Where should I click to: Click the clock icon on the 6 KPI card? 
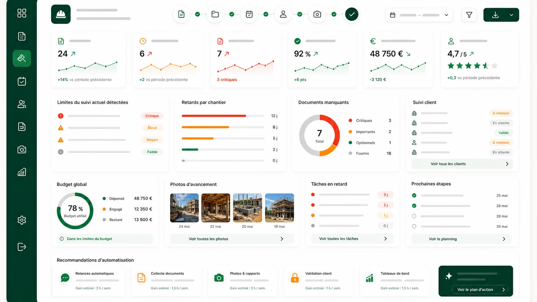point(143,41)
